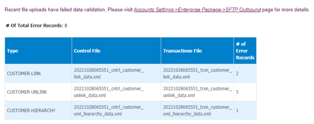Image resolution: width=314 pixels, height=124 pixels.
Task: Select the CUSTOMER-LINK type cell
Action: pyautogui.click(x=38, y=73)
